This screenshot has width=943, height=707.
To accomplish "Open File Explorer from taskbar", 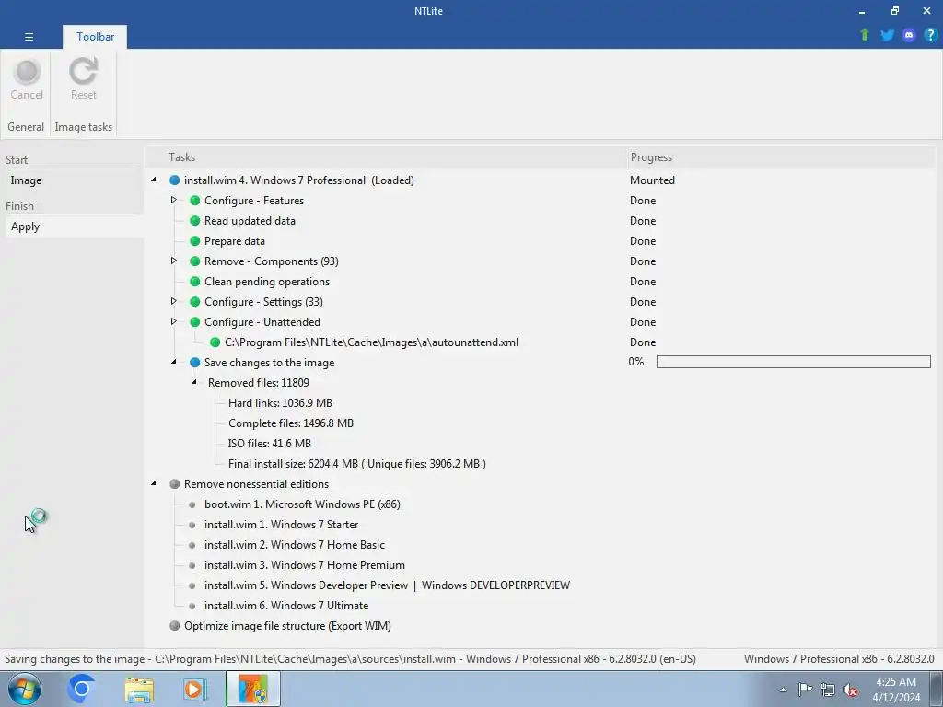I will (x=139, y=689).
